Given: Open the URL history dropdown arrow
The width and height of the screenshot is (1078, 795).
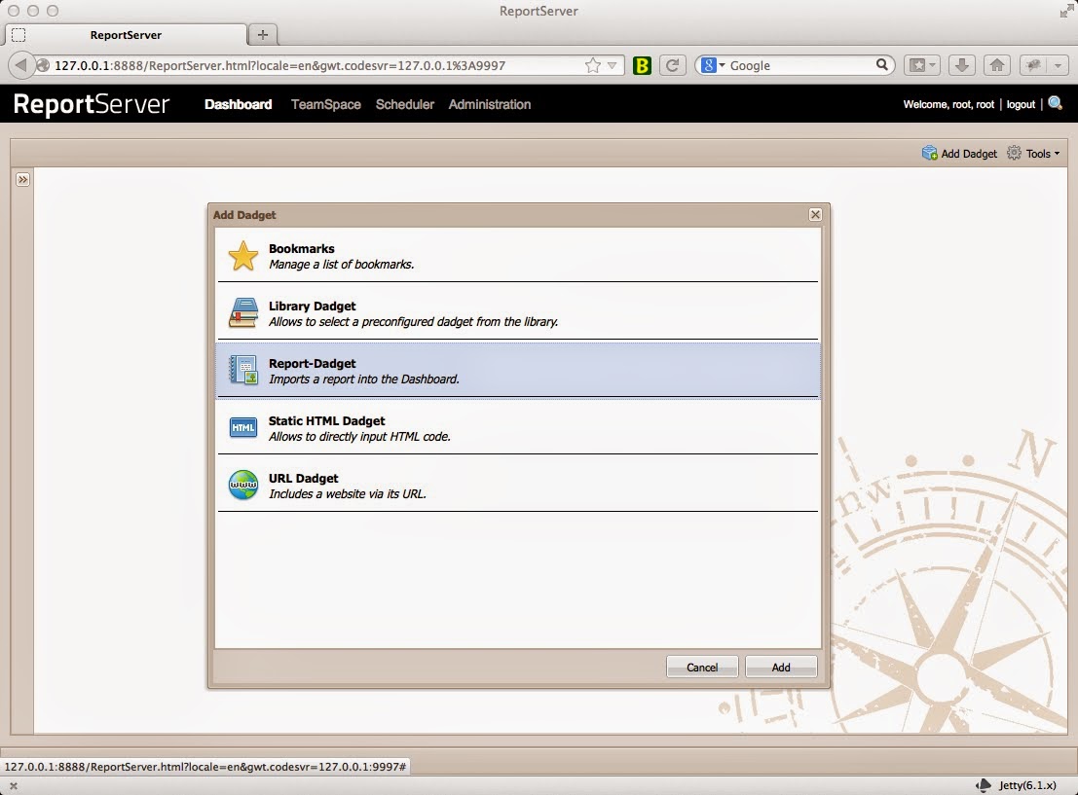Looking at the screenshot, I should click(x=612, y=66).
